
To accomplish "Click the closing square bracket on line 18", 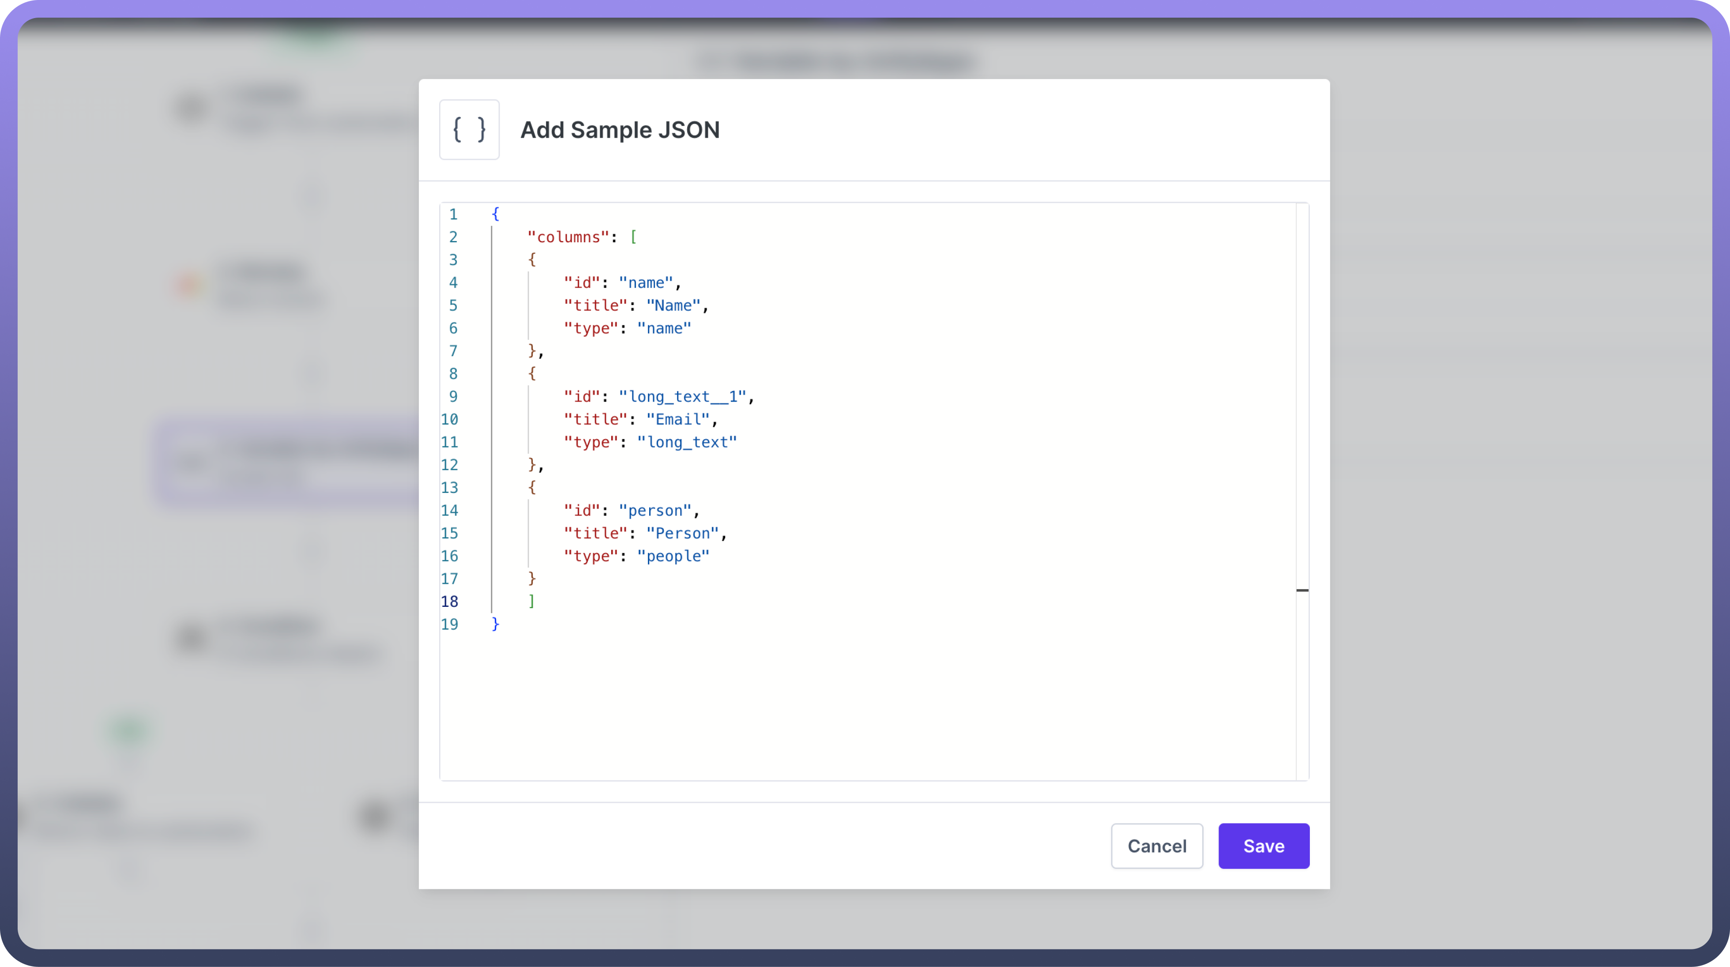I will click(x=531, y=601).
